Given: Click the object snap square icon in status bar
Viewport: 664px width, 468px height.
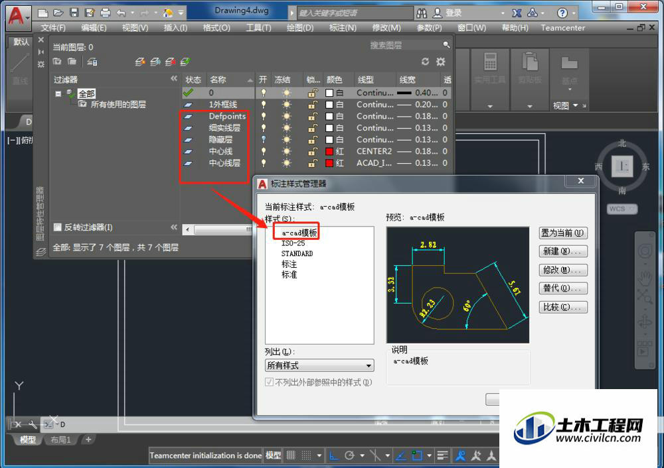Looking at the screenshot, I should 417,455.
